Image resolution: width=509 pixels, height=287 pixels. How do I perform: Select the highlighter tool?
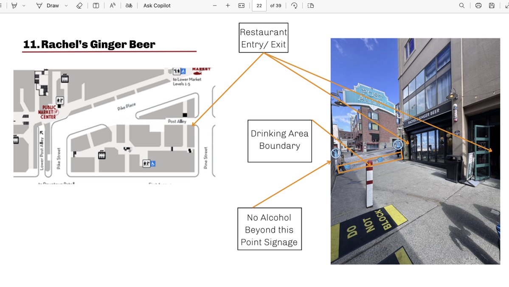coord(14,6)
